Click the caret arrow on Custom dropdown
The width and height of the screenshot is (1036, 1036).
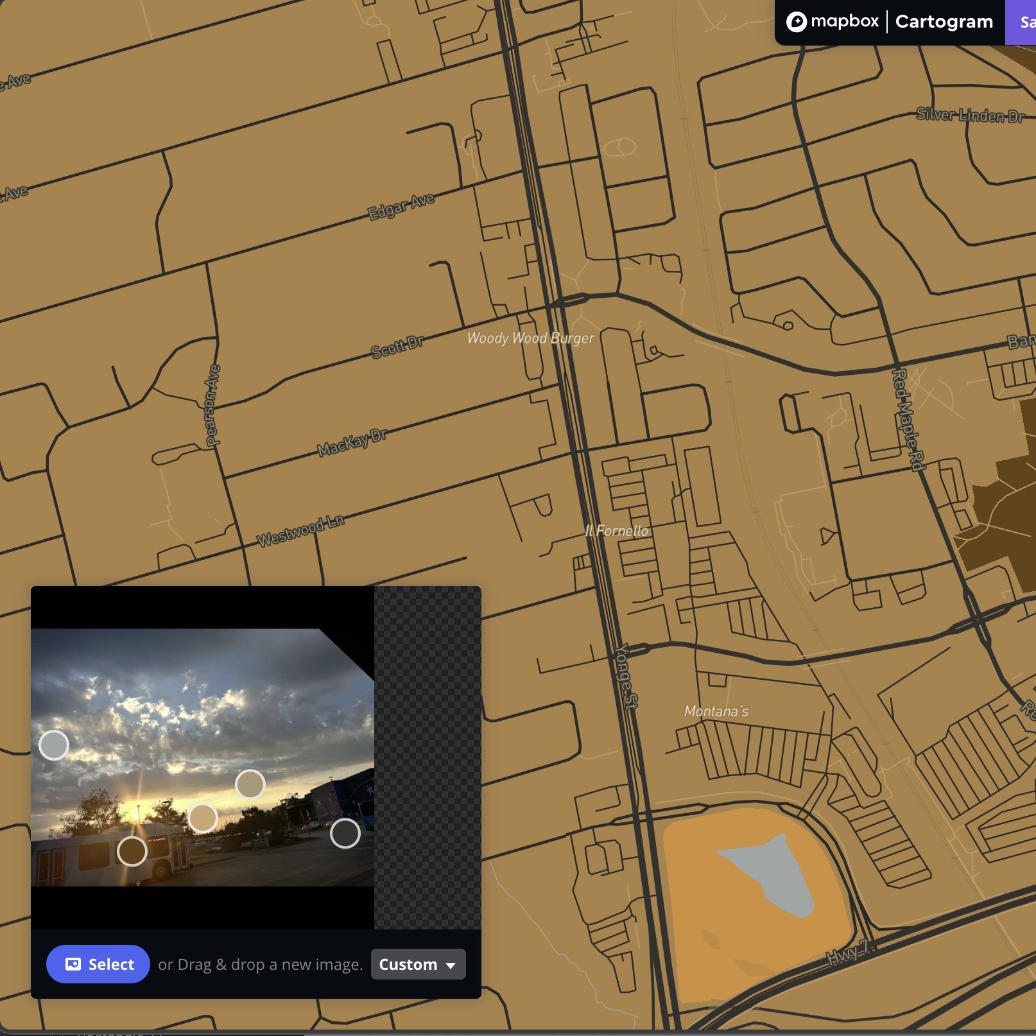pos(451,965)
